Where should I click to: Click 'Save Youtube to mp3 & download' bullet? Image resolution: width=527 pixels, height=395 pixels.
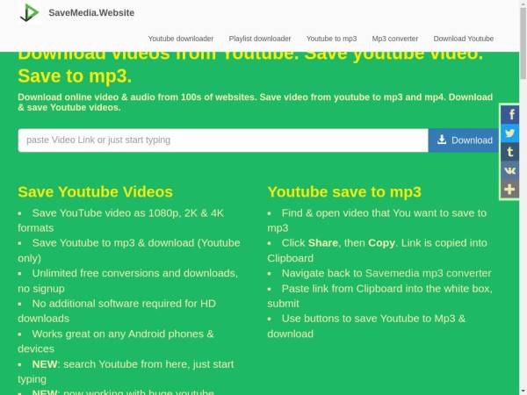pos(129,250)
